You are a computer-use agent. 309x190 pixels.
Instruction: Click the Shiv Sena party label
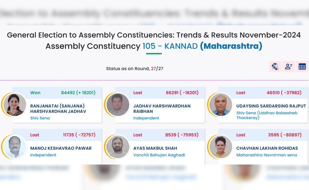click(x=40, y=118)
